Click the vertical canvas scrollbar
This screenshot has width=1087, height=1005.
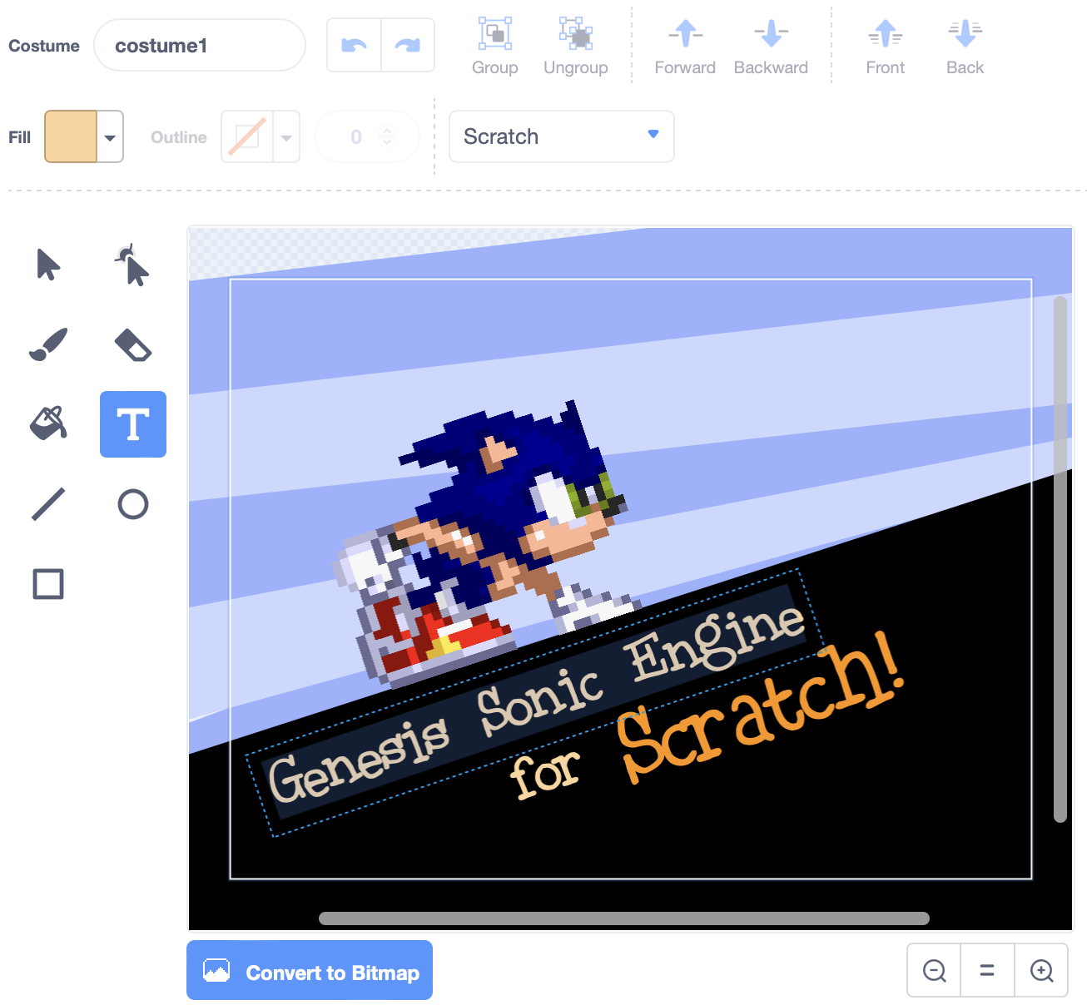pos(1060,559)
